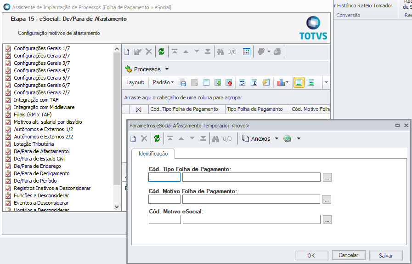Click scroll up arrow of steps list
This screenshot has height=264, width=412.
pos(117,49)
